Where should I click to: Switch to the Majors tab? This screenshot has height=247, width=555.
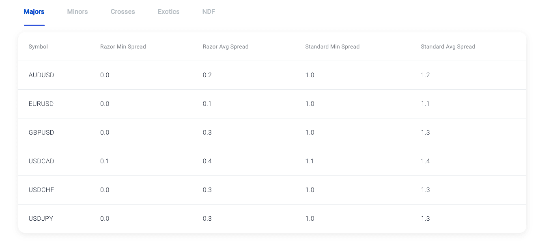click(x=34, y=12)
